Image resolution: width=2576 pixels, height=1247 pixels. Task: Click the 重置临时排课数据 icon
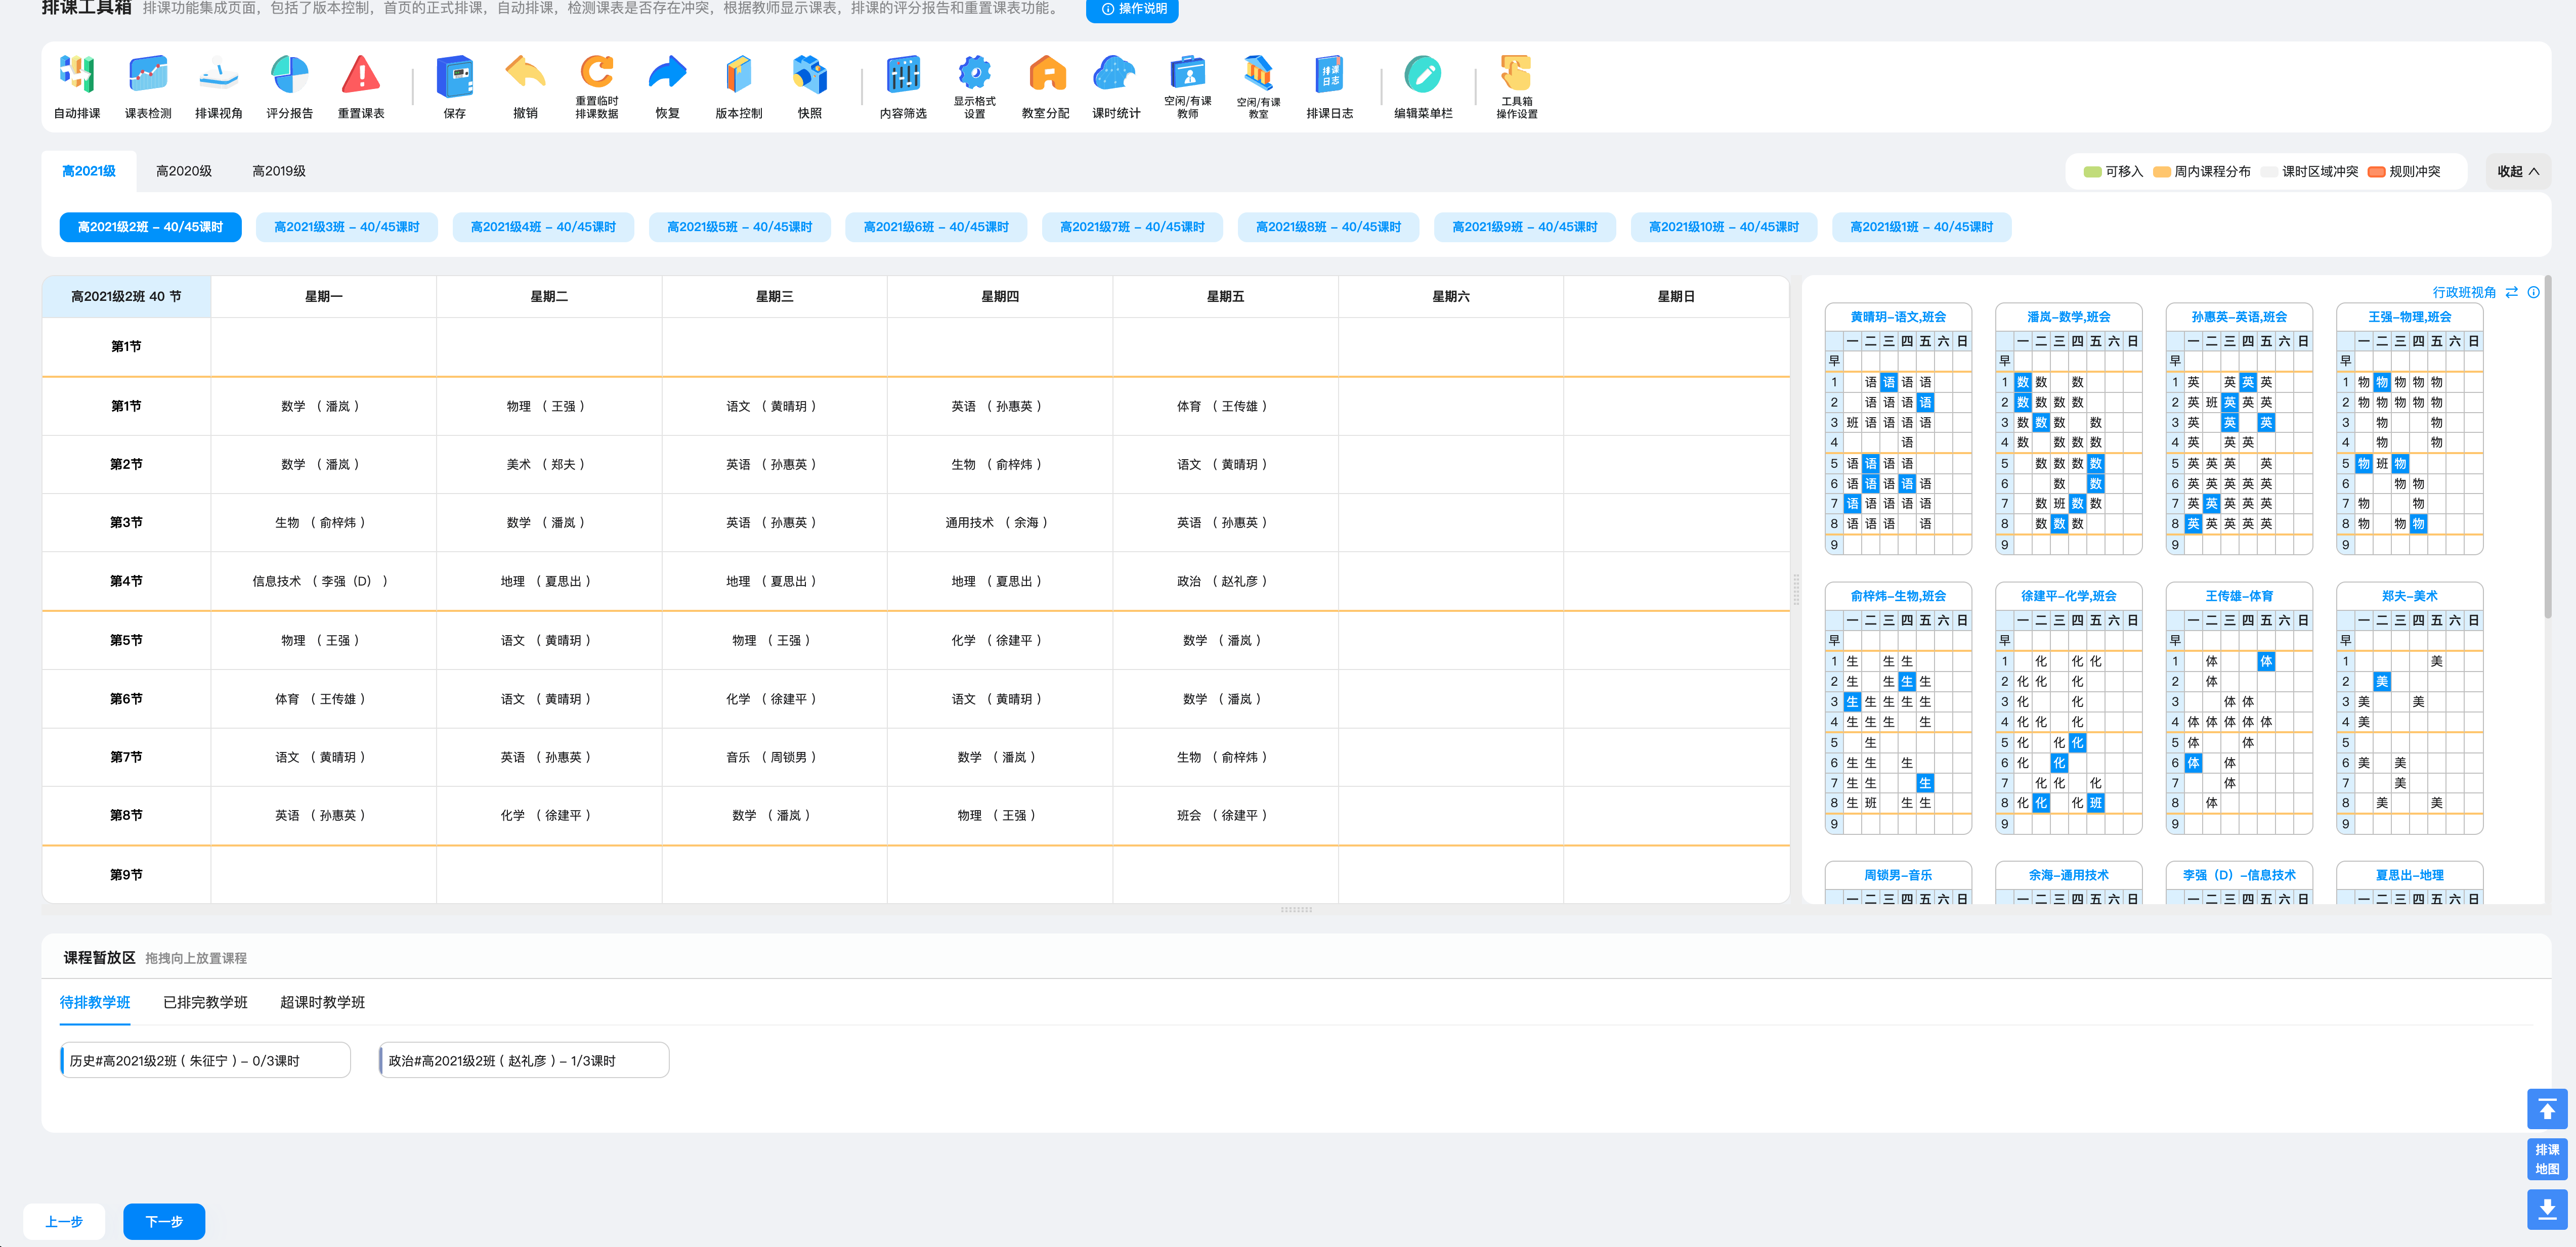(597, 72)
